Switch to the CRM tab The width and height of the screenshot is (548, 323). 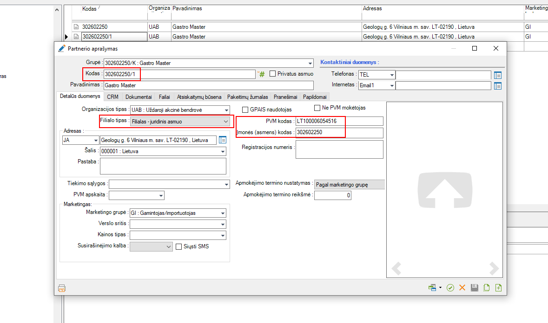pos(112,97)
